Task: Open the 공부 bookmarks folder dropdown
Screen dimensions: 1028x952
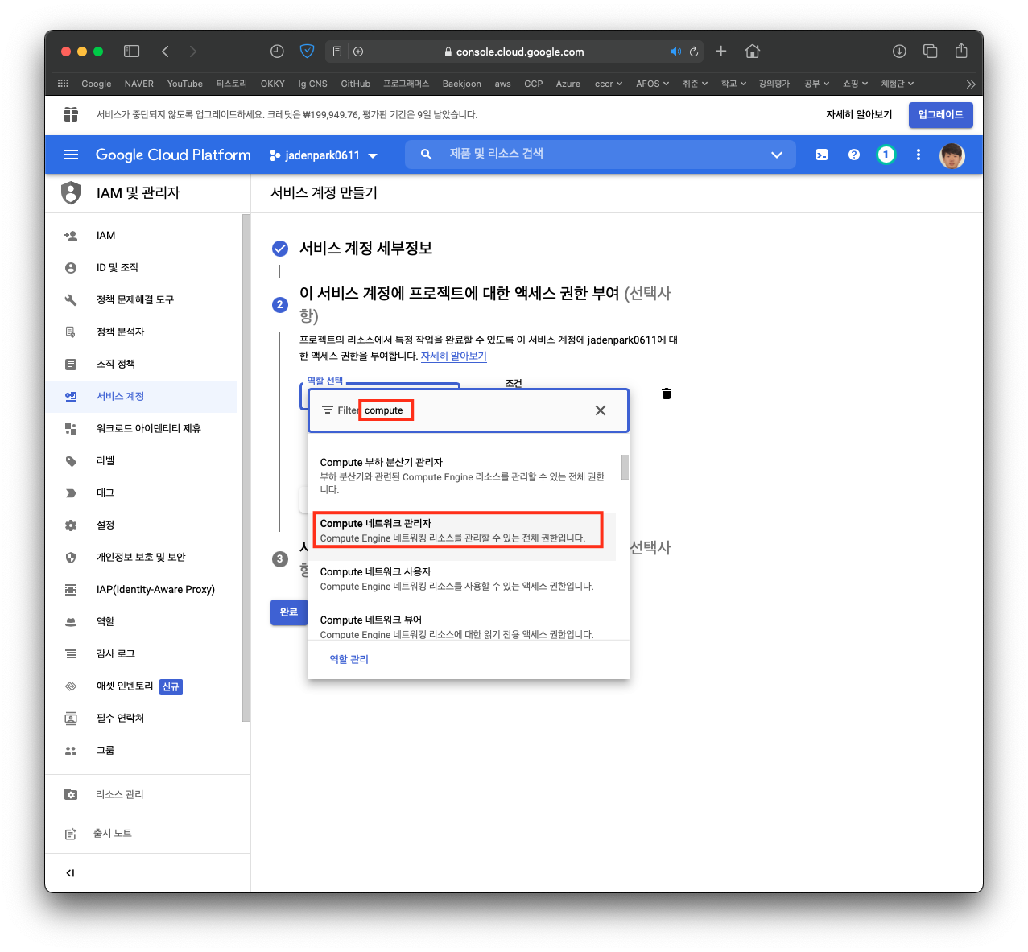Action: click(817, 84)
